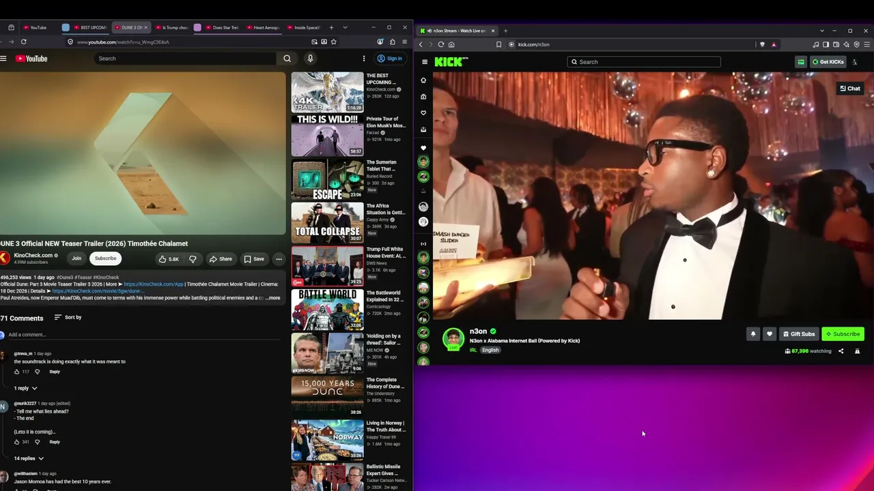
Task: Subscribe to n3on on Kick
Action: click(843, 334)
